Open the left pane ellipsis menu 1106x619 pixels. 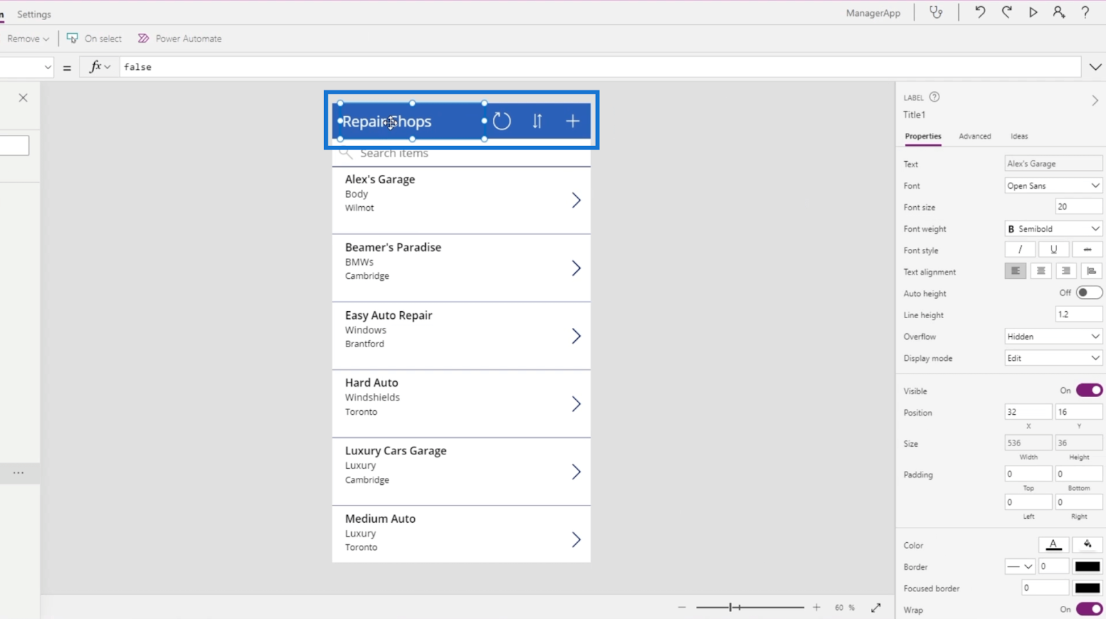pos(19,472)
